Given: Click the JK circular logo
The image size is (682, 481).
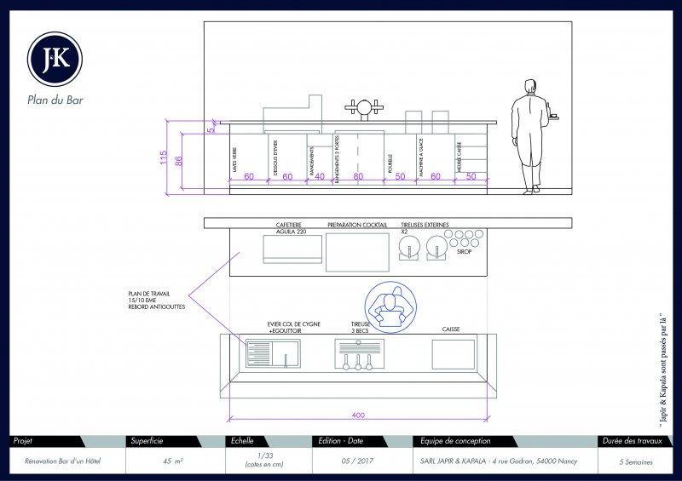Looking at the screenshot, I should (55, 58).
